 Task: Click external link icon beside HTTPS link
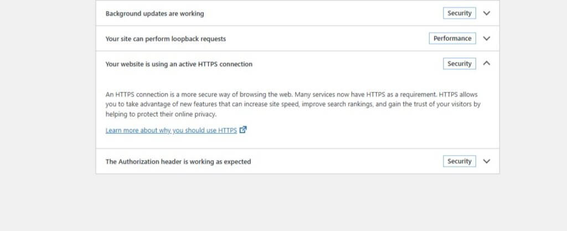point(243,130)
